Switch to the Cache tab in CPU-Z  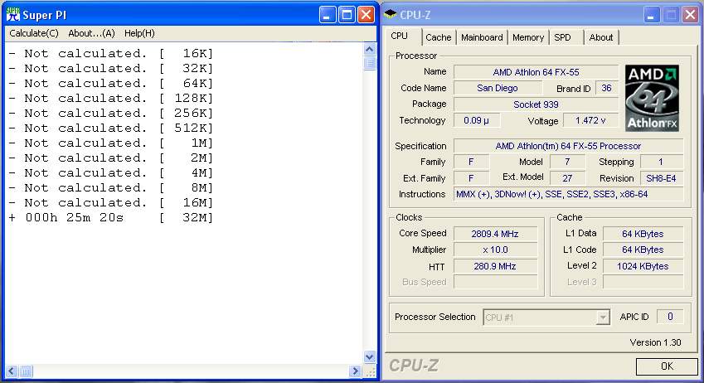point(438,37)
